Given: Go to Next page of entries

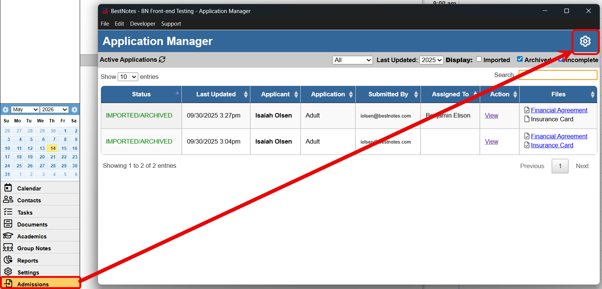Looking at the screenshot, I should (x=582, y=166).
